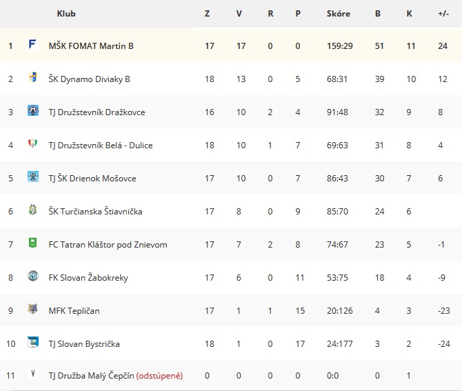Click the FC Tatran Kláštor pod Znievom badge
The width and height of the screenshot is (462, 391).
32,243
